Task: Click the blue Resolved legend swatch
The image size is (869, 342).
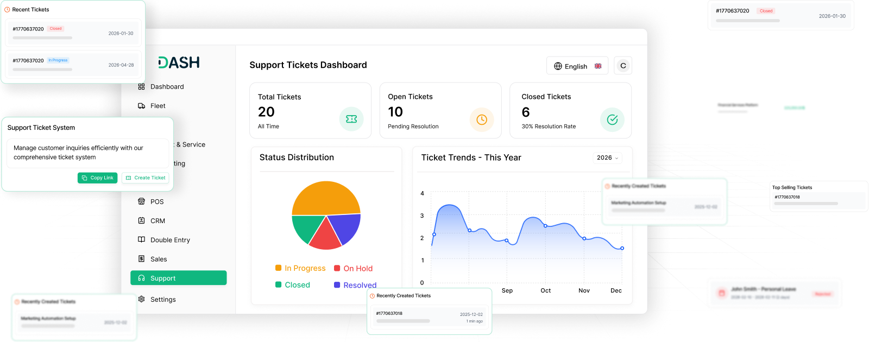Action: click(x=337, y=284)
